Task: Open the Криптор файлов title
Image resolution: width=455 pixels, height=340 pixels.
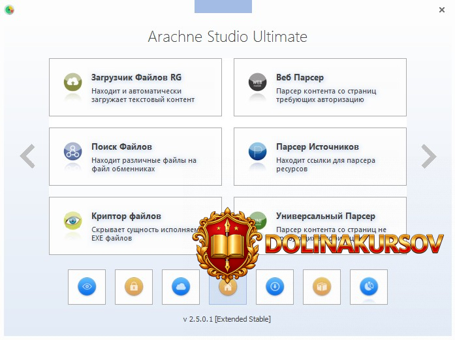Action: pyautogui.click(x=126, y=216)
